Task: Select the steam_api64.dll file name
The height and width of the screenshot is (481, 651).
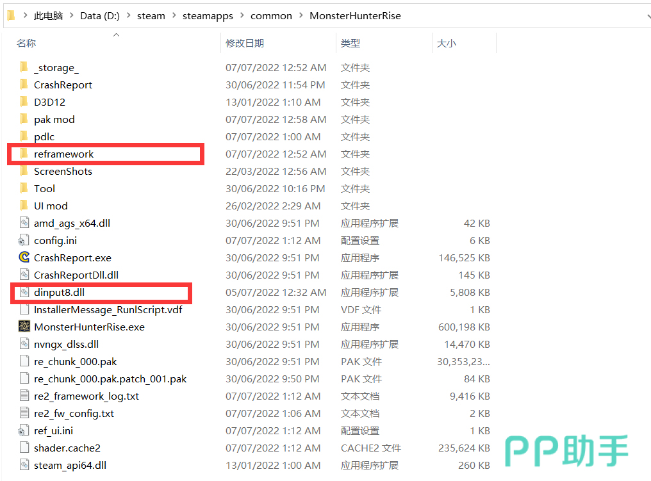Action: tap(70, 466)
